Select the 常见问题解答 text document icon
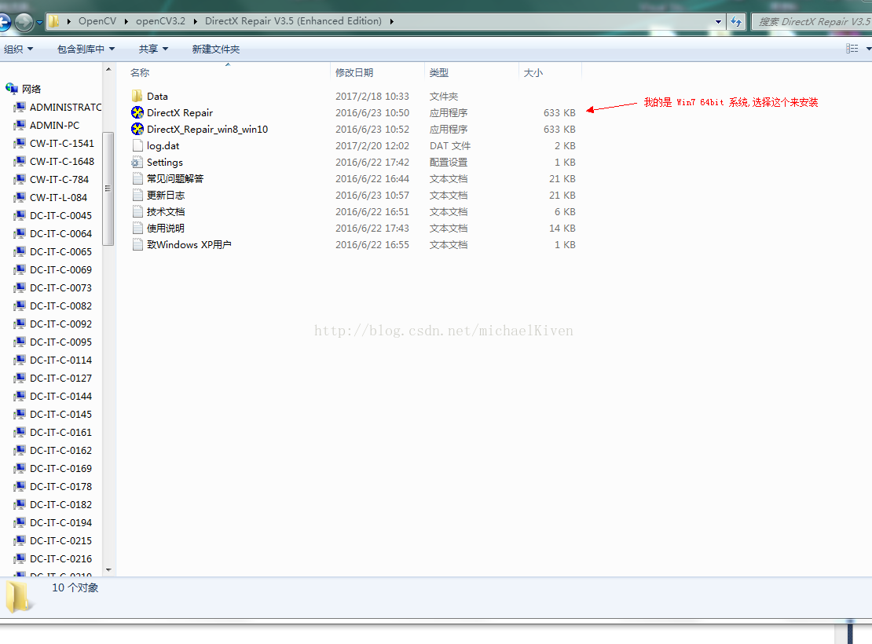The image size is (872, 644). click(137, 178)
